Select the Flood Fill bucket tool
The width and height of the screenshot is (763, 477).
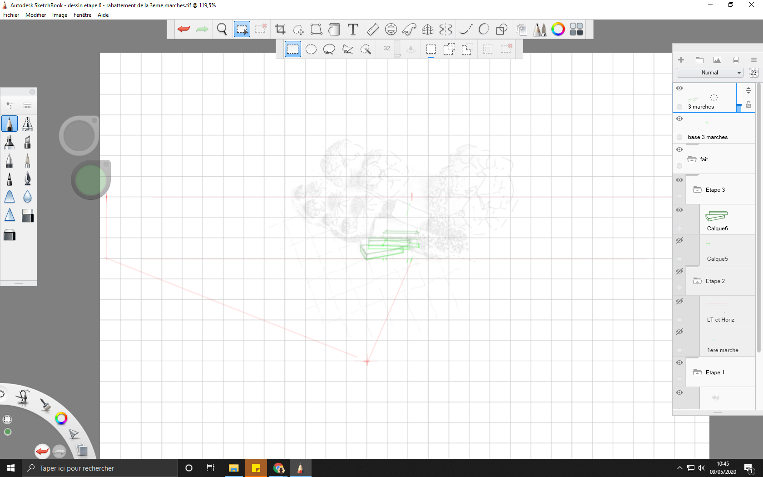(334, 30)
